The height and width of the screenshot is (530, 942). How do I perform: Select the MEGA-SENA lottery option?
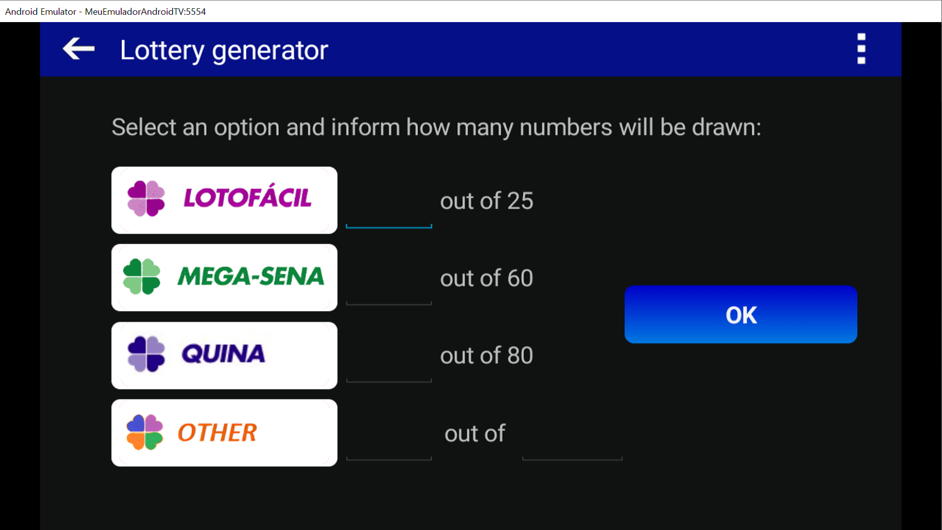[x=224, y=278]
